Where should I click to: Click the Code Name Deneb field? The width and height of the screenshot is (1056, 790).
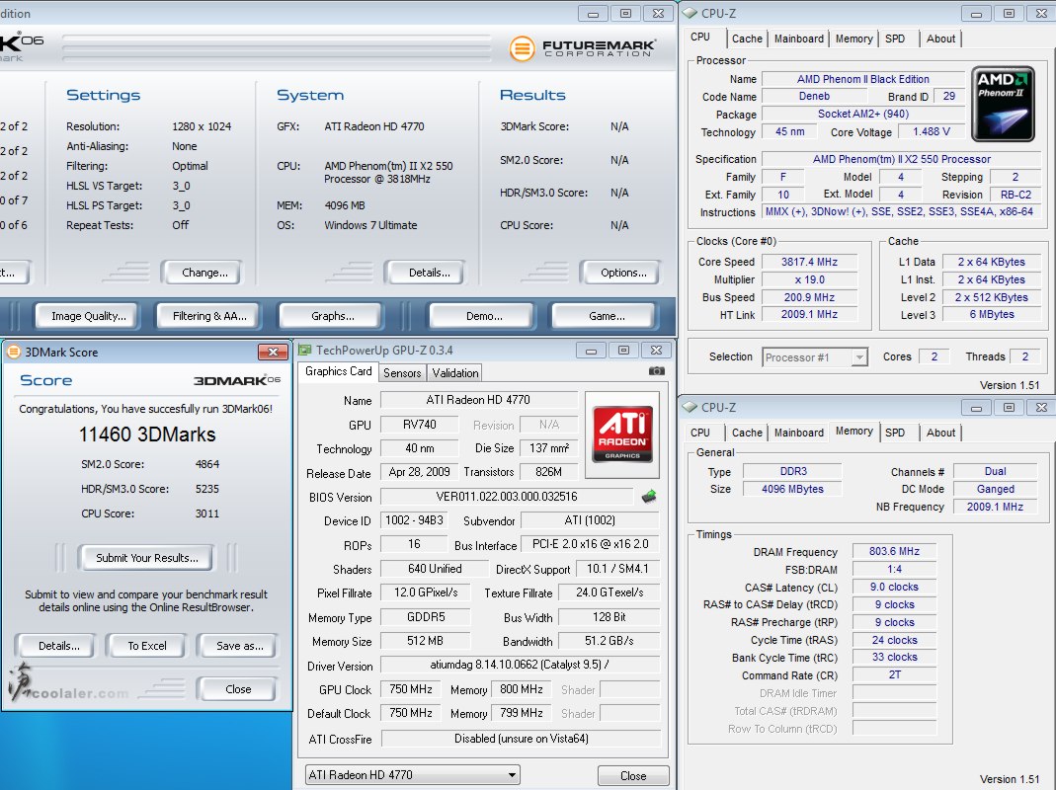[x=814, y=97]
